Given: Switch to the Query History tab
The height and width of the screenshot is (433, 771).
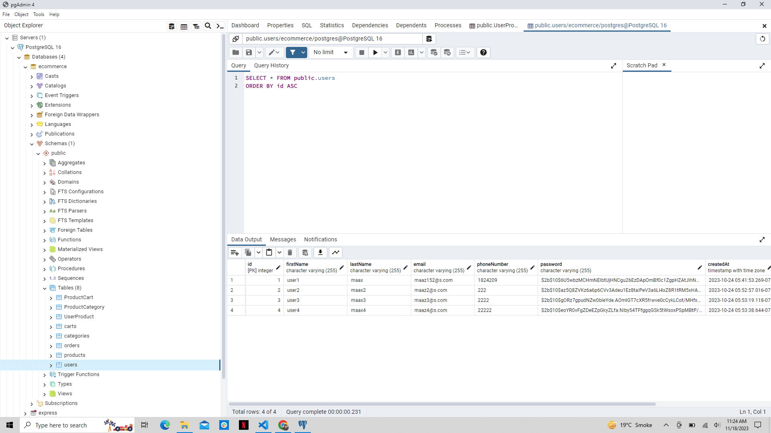Looking at the screenshot, I should [x=271, y=66].
